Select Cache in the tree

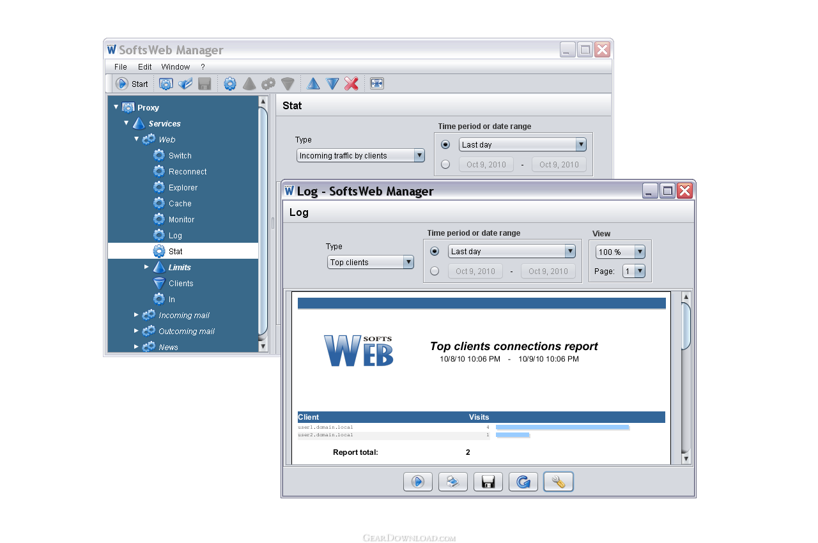[x=173, y=203]
